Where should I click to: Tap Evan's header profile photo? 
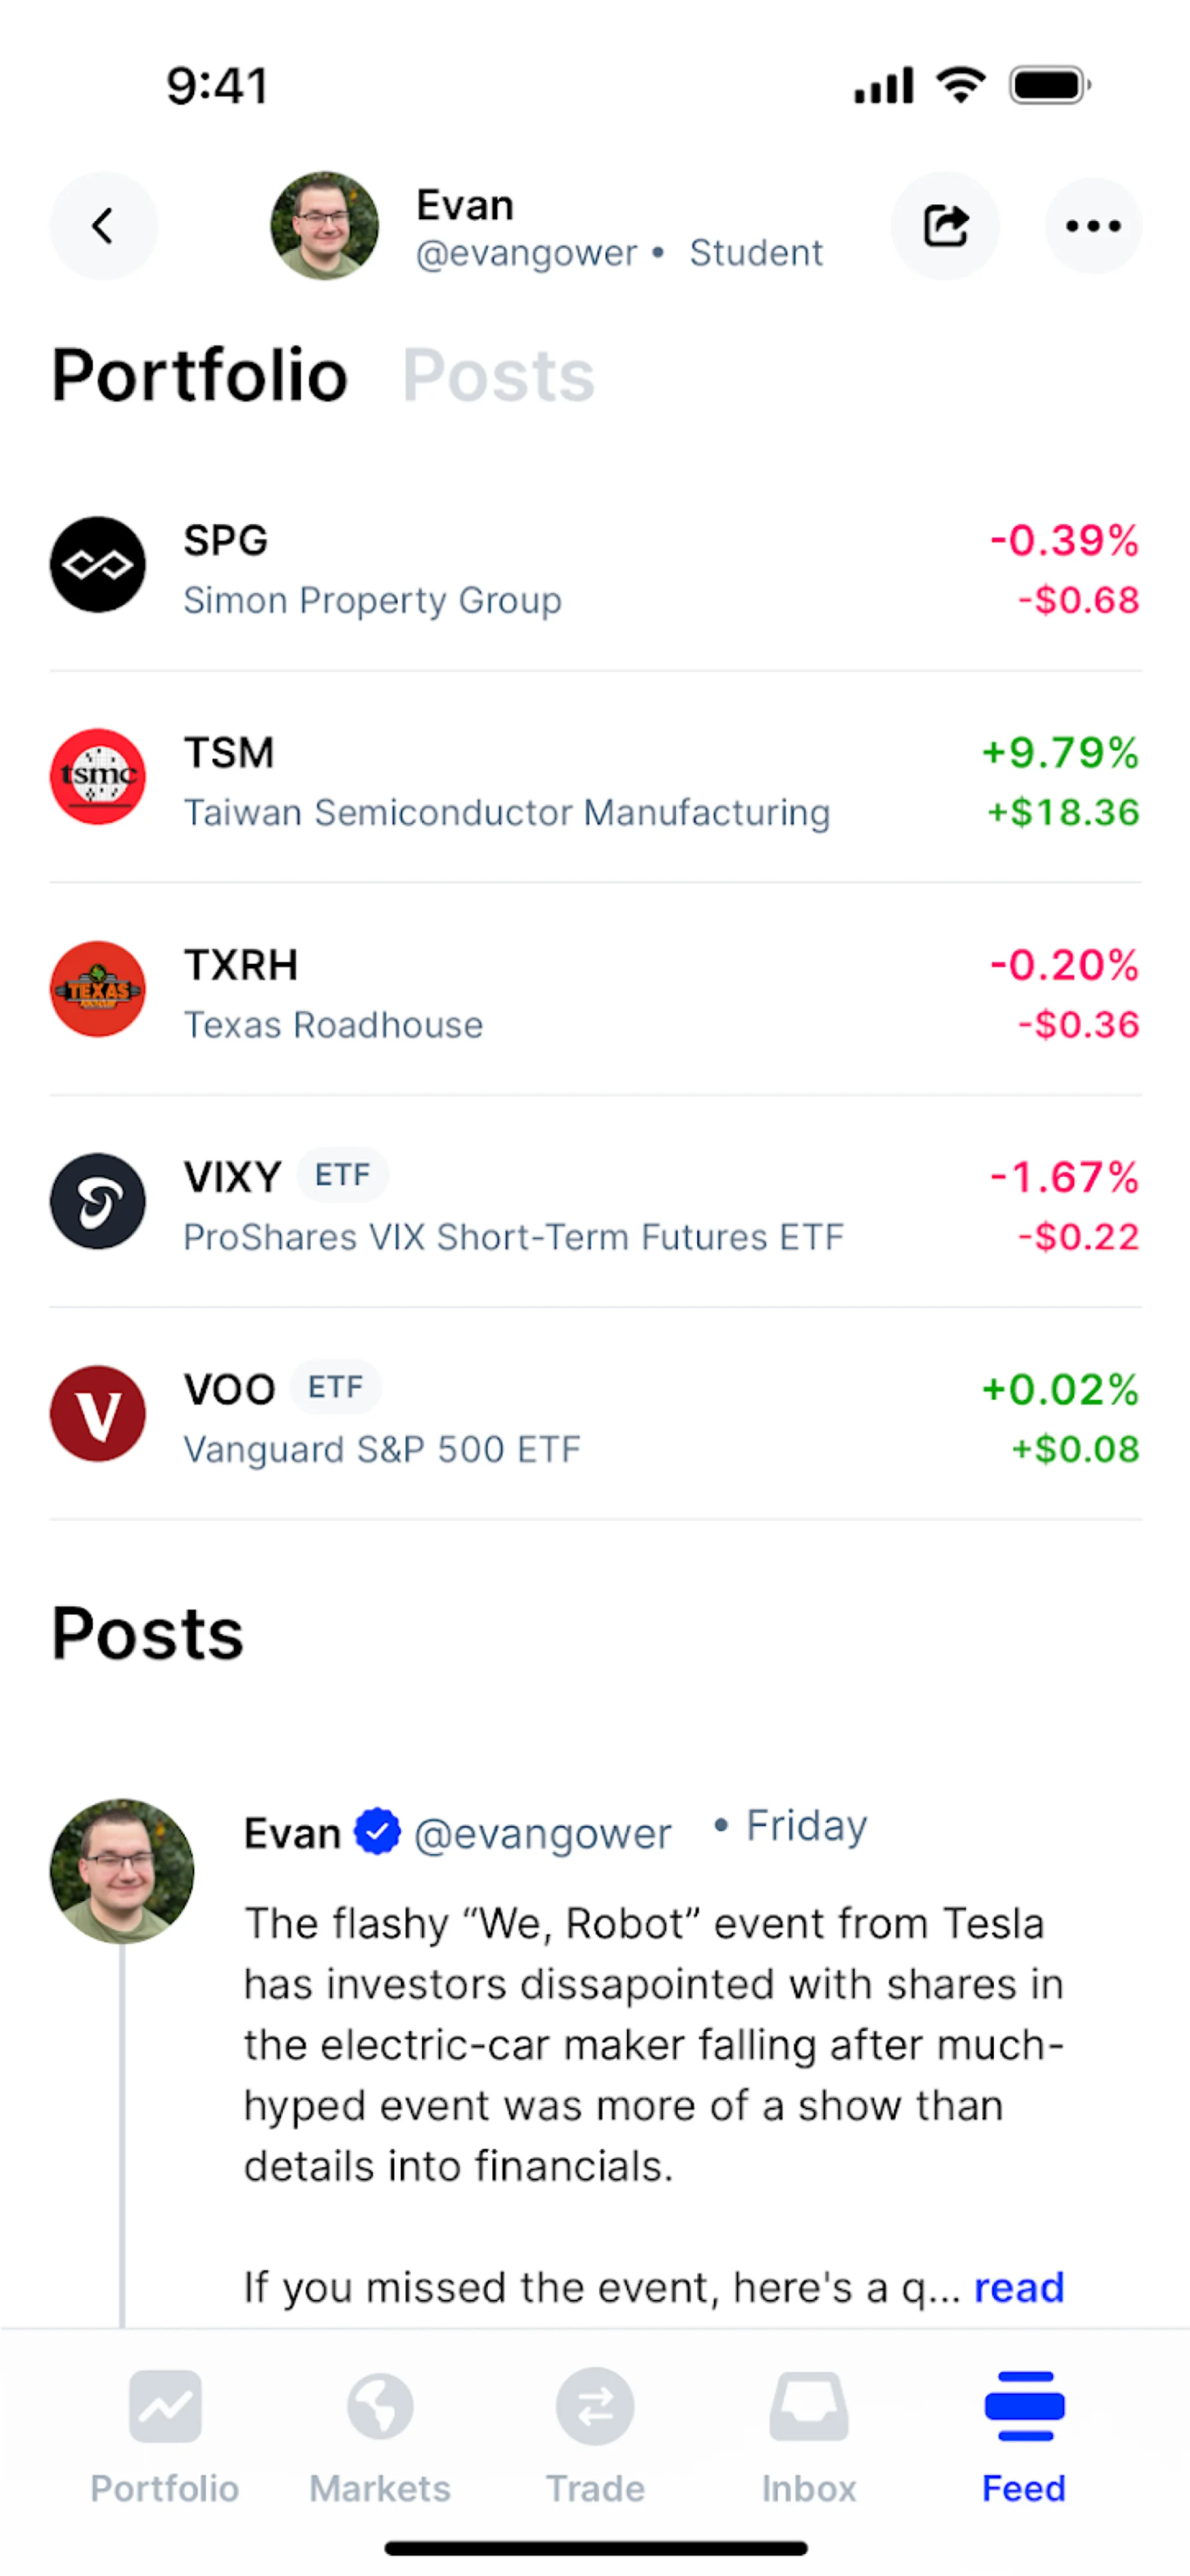(x=325, y=226)
